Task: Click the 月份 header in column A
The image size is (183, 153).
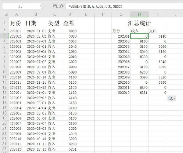Action: tap(16, 23)
